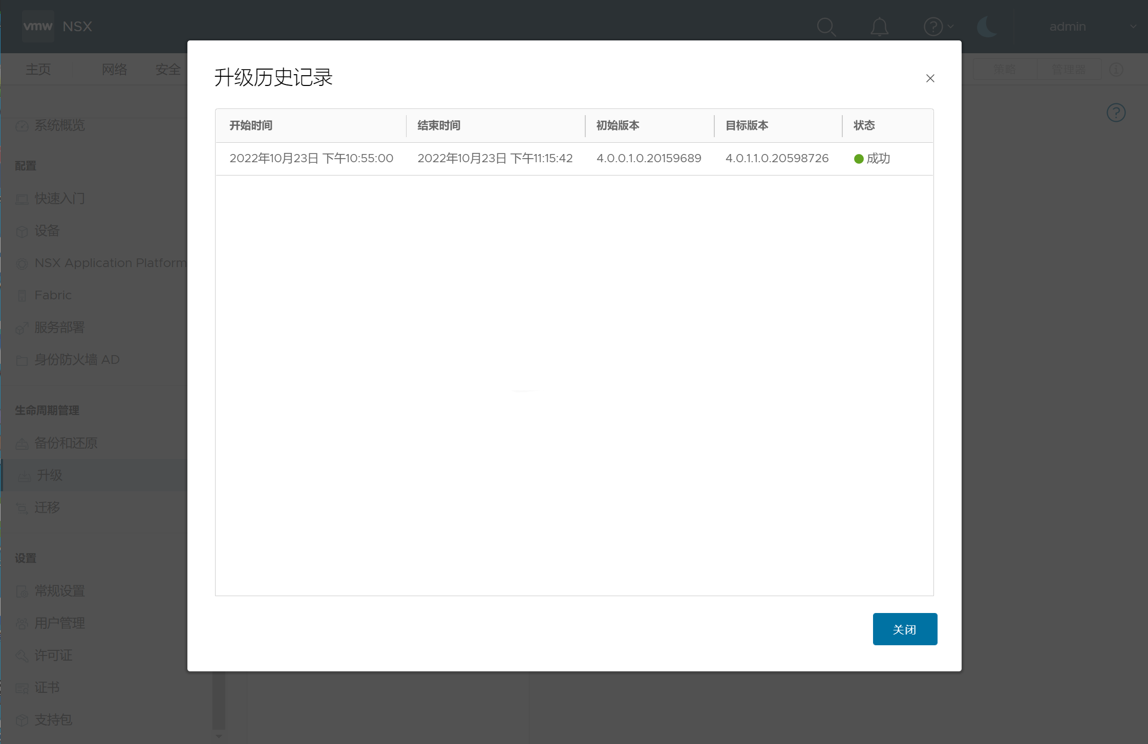The width and height of the screenshot is (1148, 744).
Task: Click the 目标版本 column header
Action: 747,125
